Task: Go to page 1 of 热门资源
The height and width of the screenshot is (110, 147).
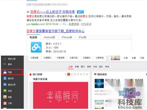Action: point(66,74)
